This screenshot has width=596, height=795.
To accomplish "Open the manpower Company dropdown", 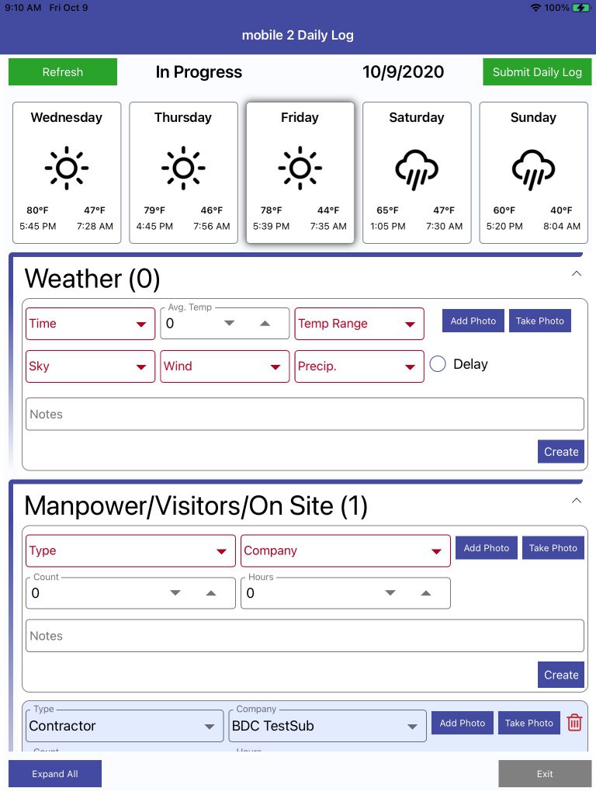I will (345, 550).
